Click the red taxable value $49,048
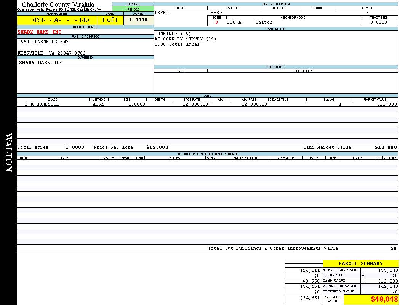The image size is (400, 305). (x=384, y=299)
